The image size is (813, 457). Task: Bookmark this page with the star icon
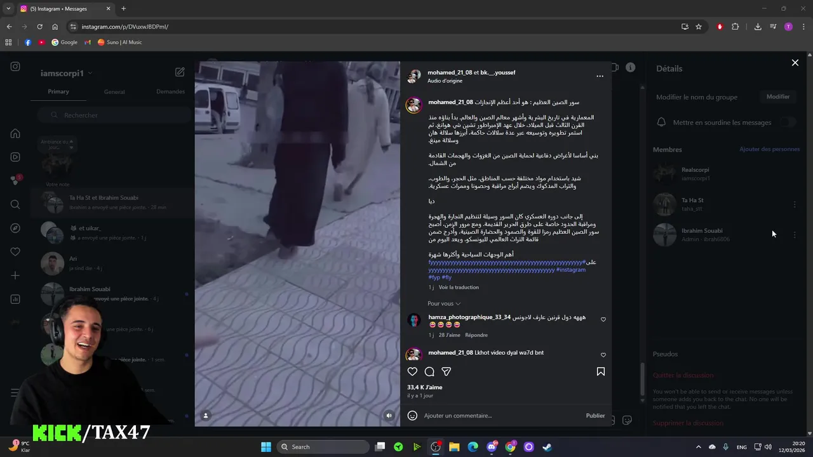coord(699,27)
